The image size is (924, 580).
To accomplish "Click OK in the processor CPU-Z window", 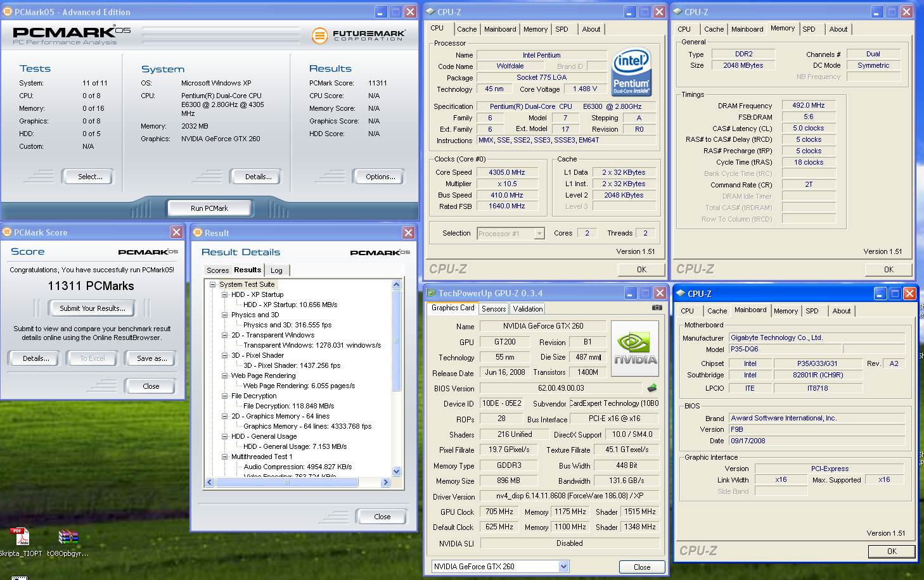I will tap(641, 270).
